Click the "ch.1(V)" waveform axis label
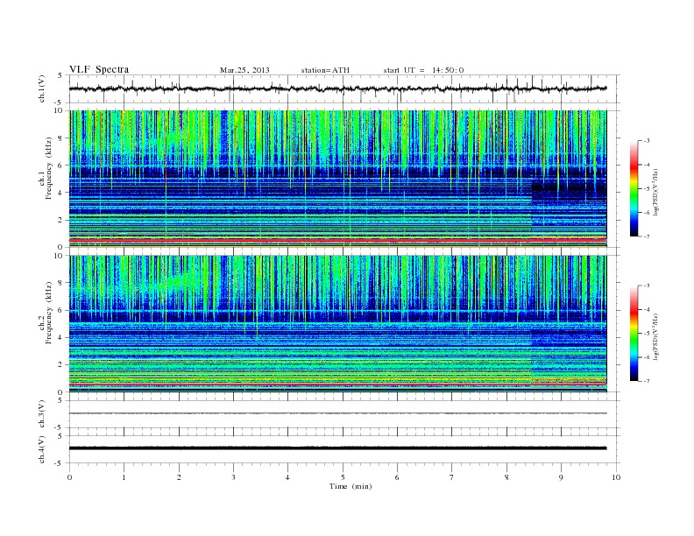 42,88
